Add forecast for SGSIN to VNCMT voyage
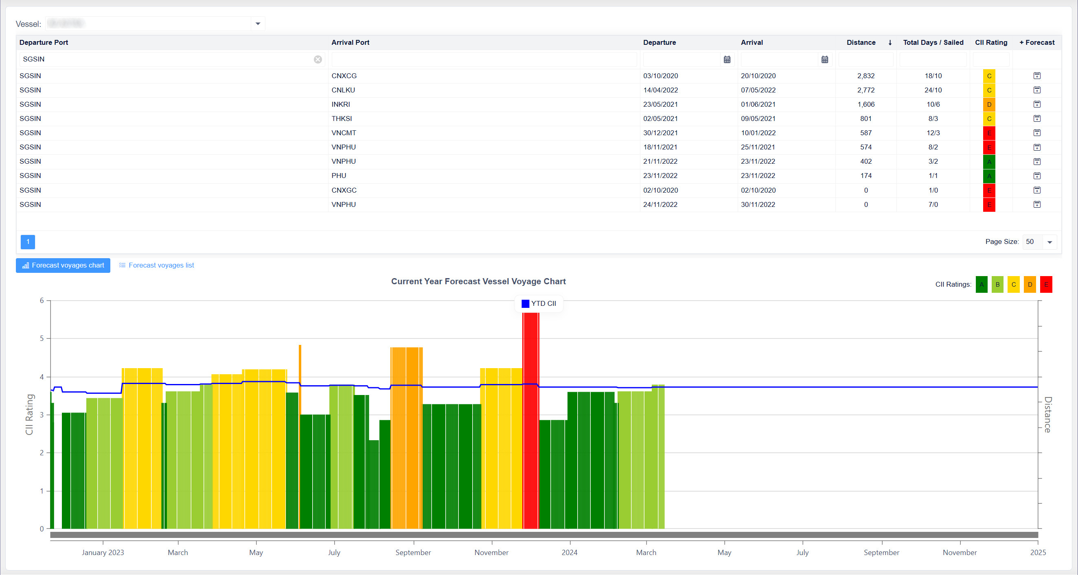The height and width of the screenshot is (575, 1078). [1036, 133]
